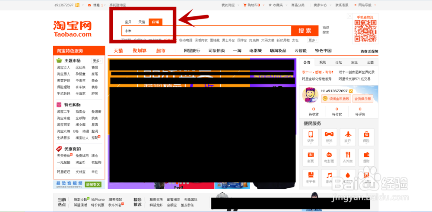Open 支付宝 sidebar link
The image size is (432, 212).
point(80,172)
